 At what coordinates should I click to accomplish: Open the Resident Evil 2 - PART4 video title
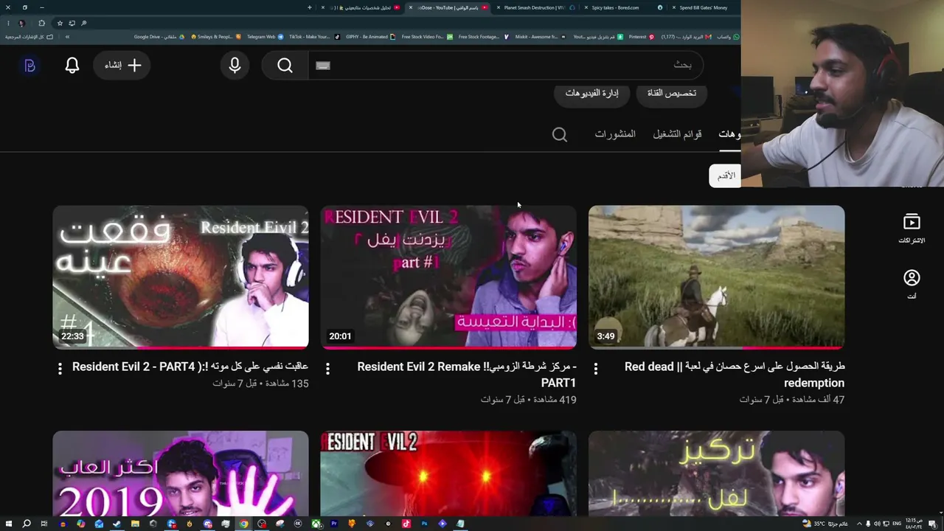[190, 367]
